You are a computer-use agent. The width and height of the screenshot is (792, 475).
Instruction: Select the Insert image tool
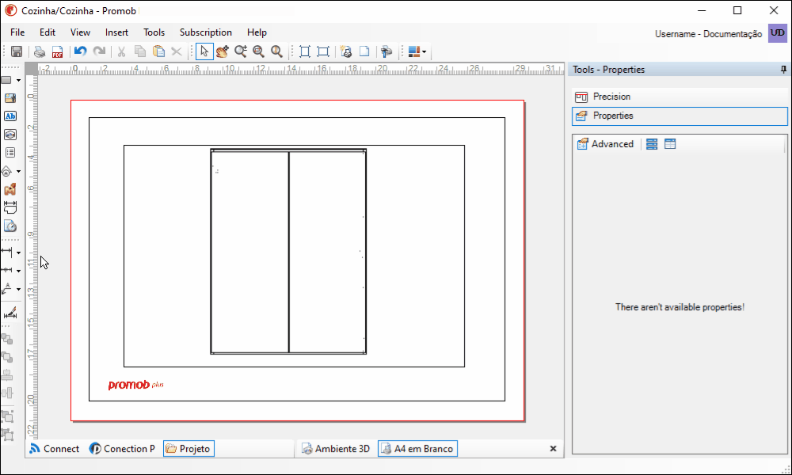point(10,98)
